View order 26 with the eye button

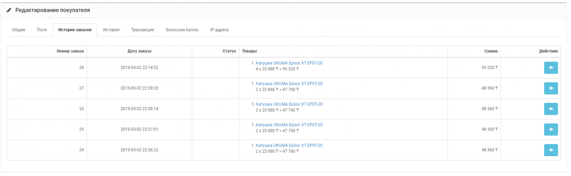[x=551, y=109]
